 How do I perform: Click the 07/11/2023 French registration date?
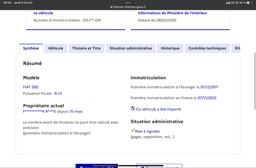[x=207, y=98]
